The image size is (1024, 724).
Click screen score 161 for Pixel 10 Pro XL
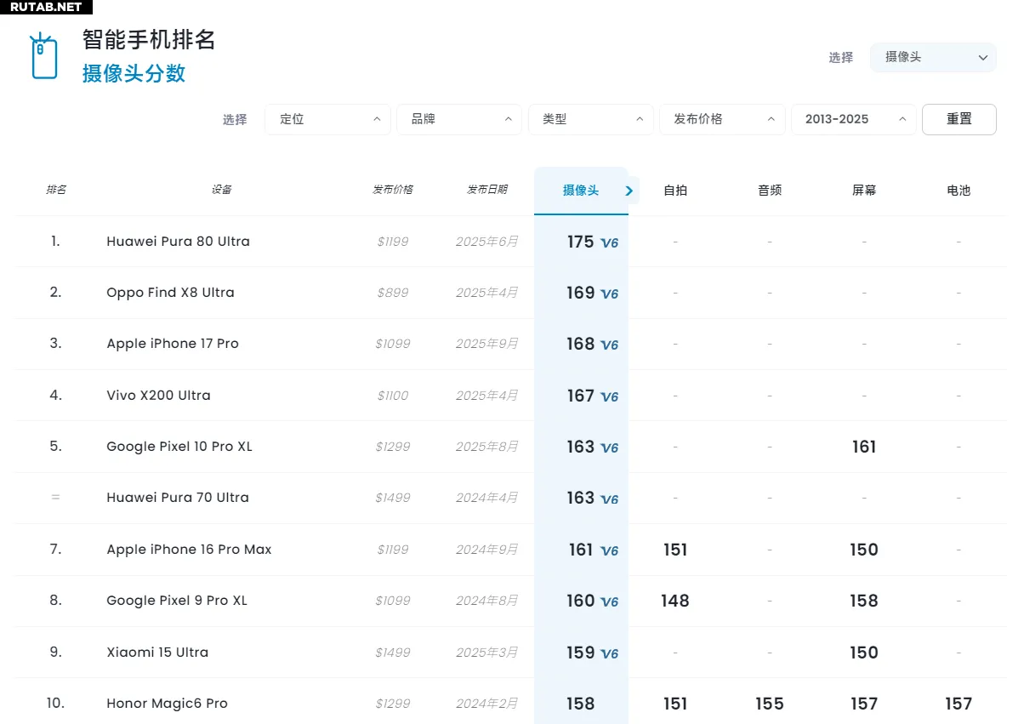864,447
